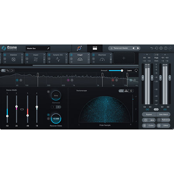Select the Imager module
This screenshot has width=174, height=174.
click(80, 58)
